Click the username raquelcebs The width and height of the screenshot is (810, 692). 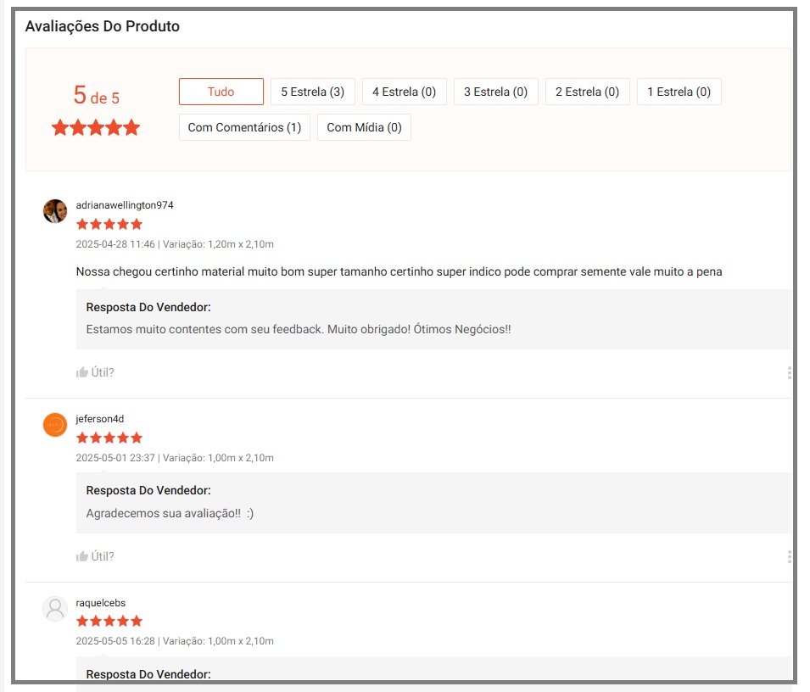click(x=101, y=603)
